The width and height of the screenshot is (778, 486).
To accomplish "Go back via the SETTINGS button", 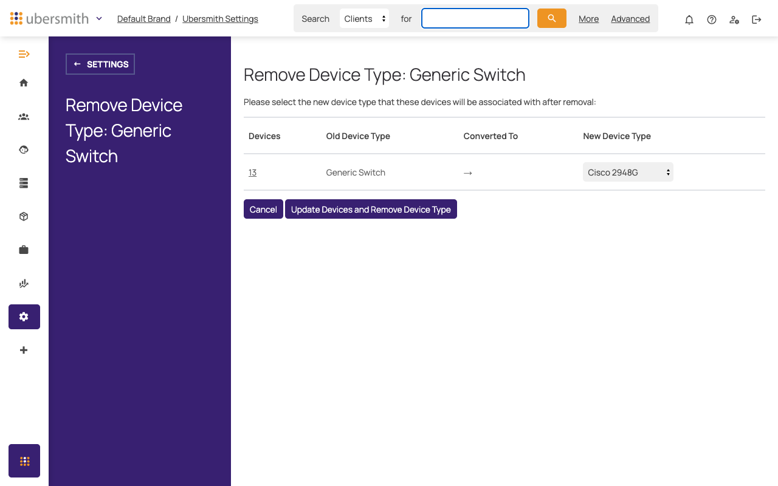I will pos(100,64).
